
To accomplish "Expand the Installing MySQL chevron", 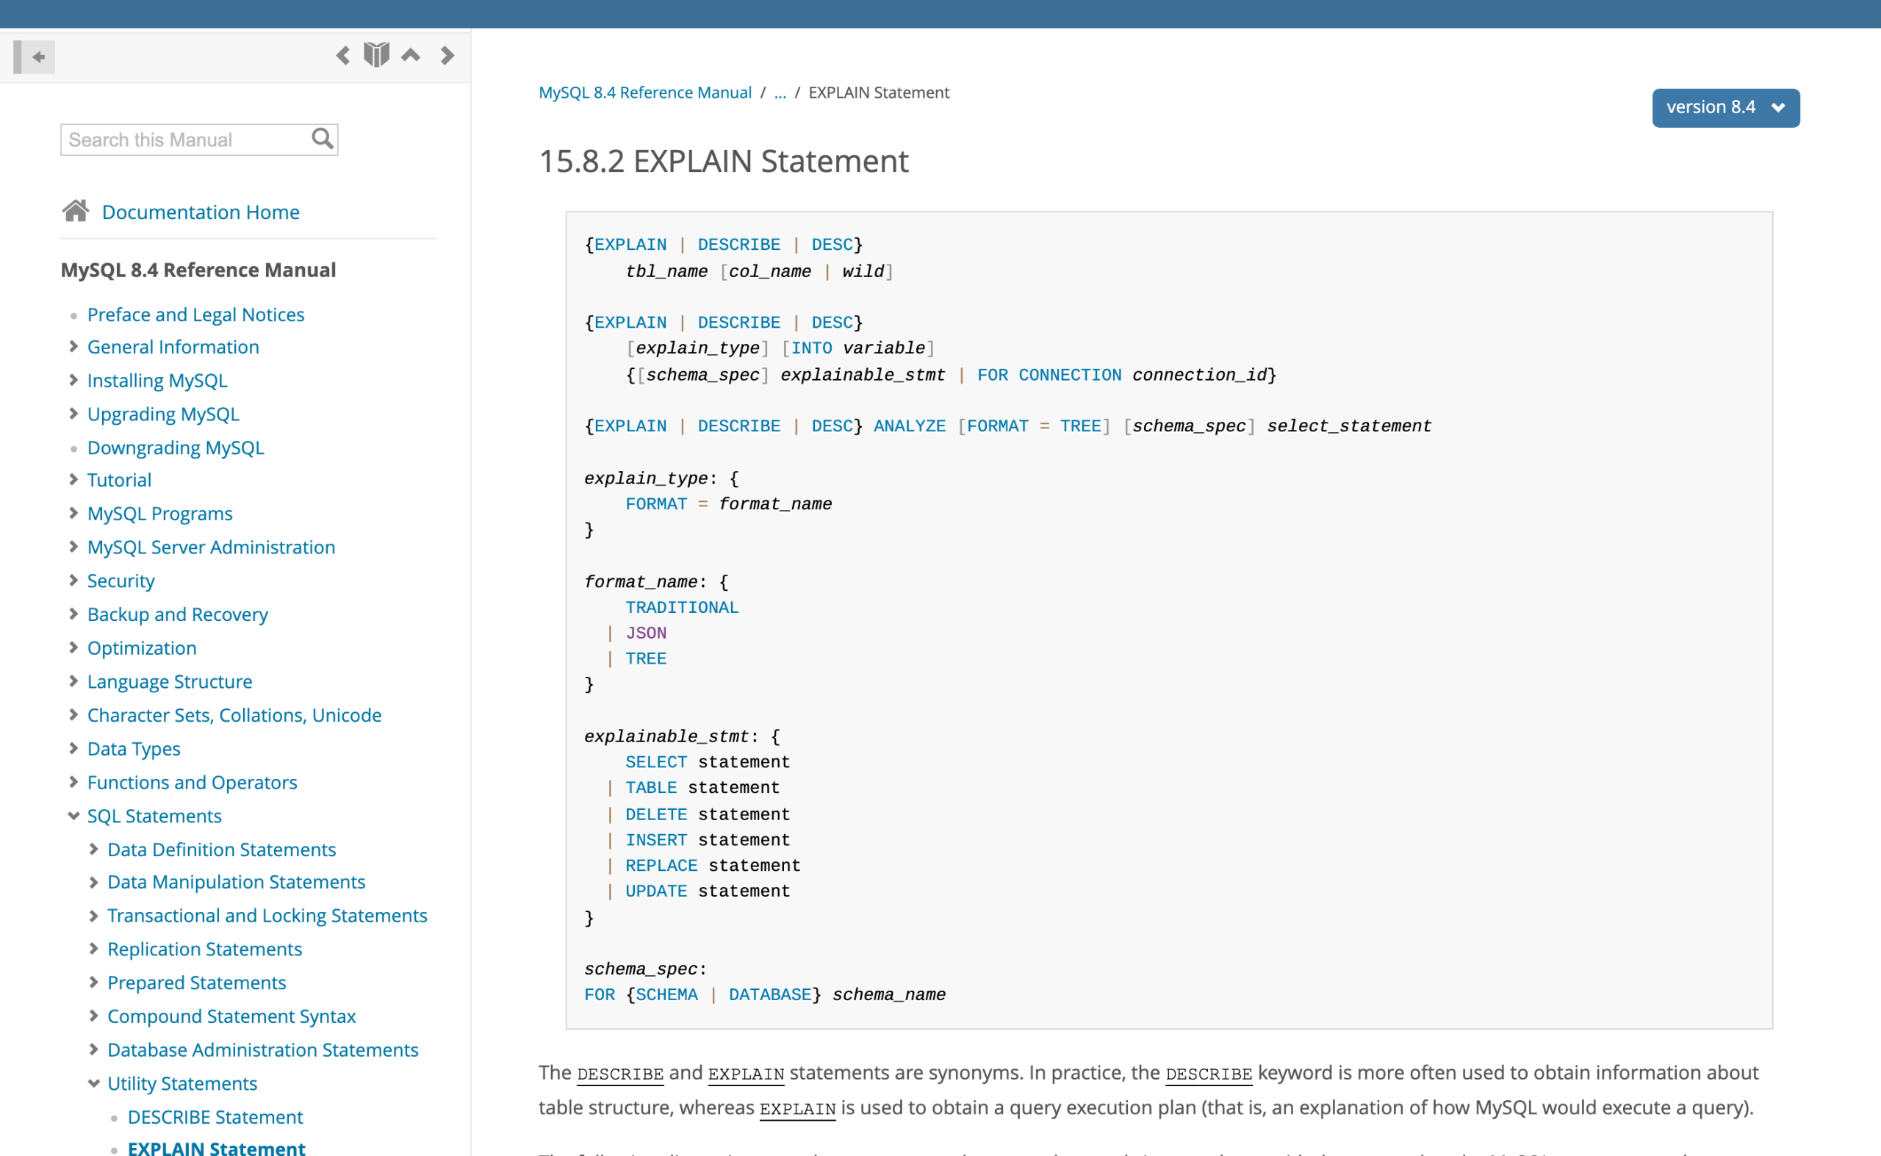I will pyautogui.click(x=73, y=380).
